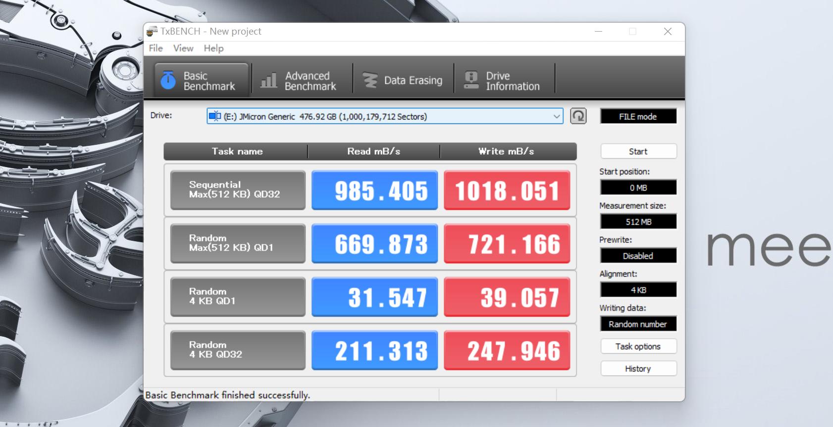The image size is (833, 427).
Task: Click the Sequential Max(512 KB) QD32 task
Action: 238,190
